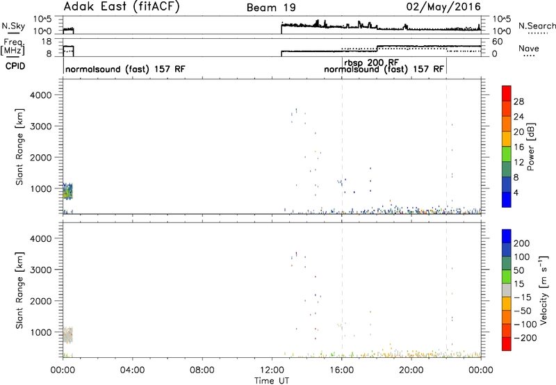The image size is (556, 385).
Task: Pick the gray segment of velocity colorbar
Action: [507, 290]
